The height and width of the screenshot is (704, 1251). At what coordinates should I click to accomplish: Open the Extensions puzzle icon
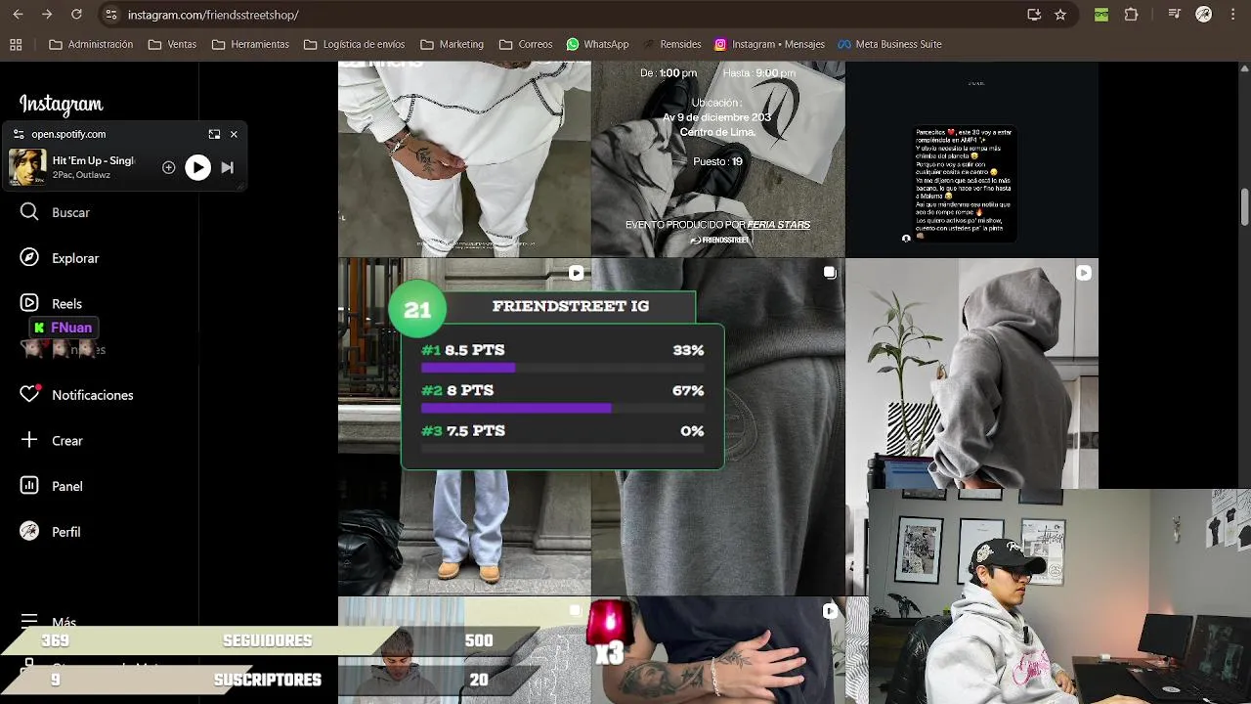(1131, 15)
